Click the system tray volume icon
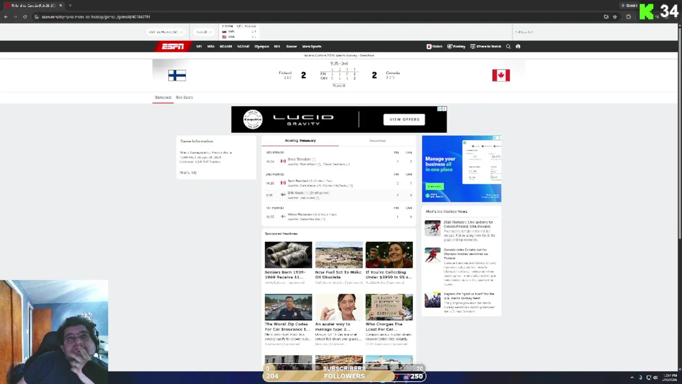 tap(655, 378)
